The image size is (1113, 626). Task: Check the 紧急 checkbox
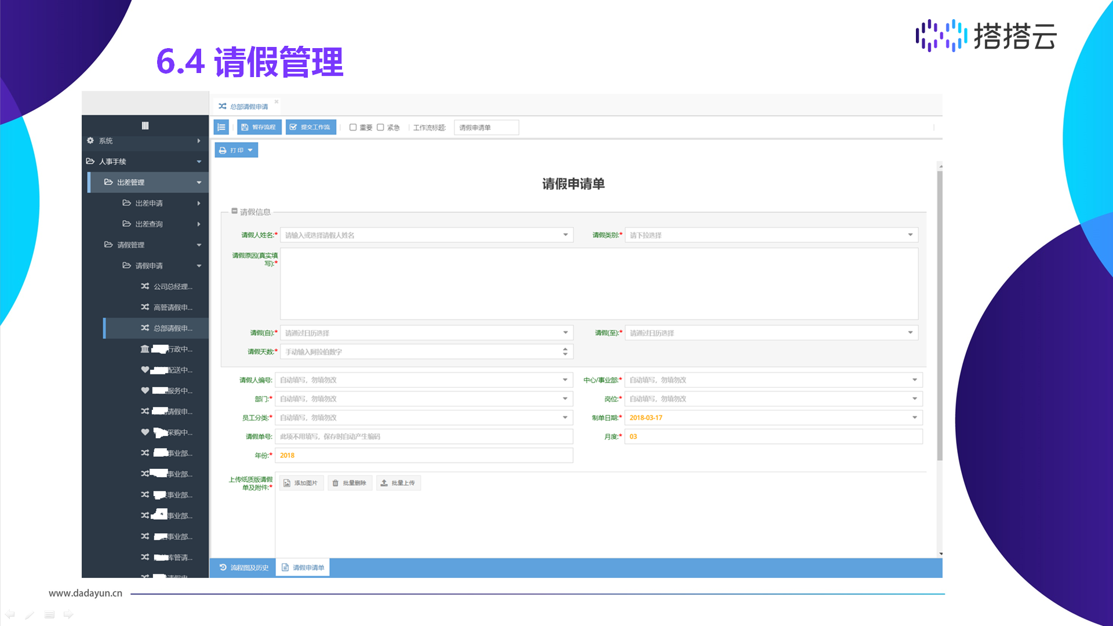[380, 128]
